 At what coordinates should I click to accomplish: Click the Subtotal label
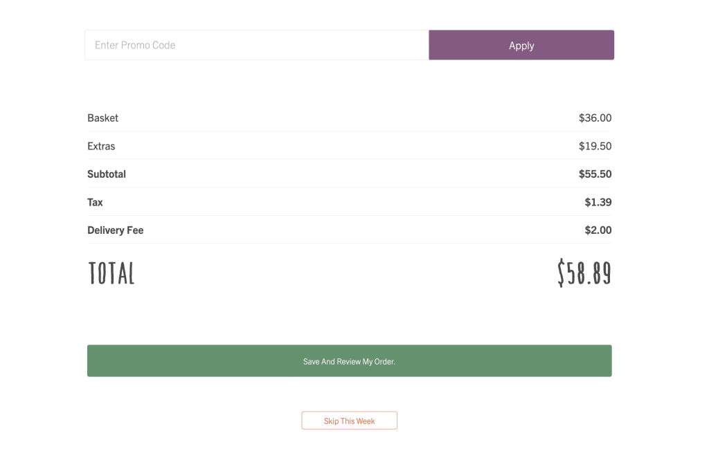coord(107,174)
